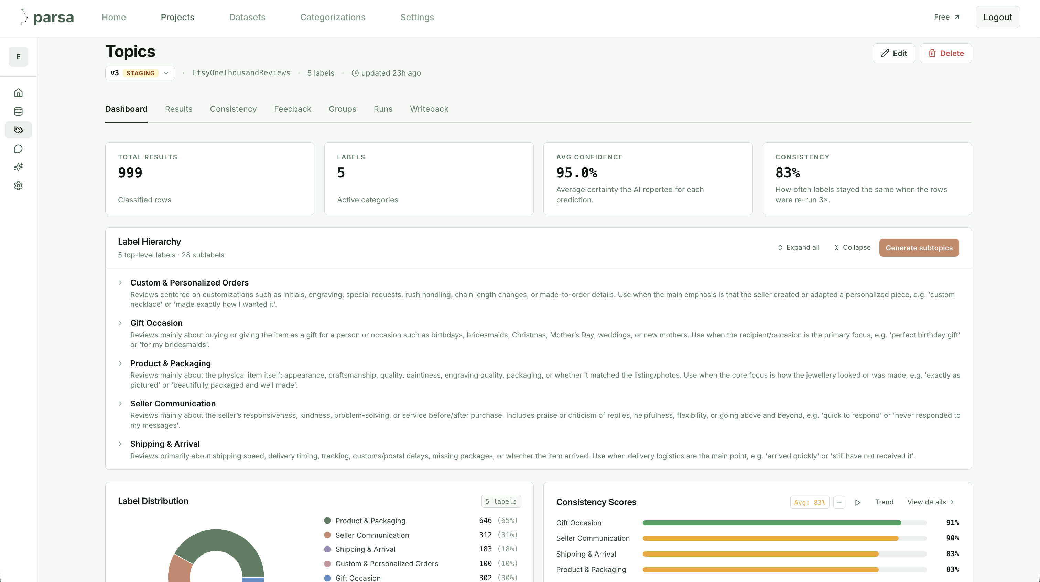Collapse the label hierarchy

click(852, 247)
